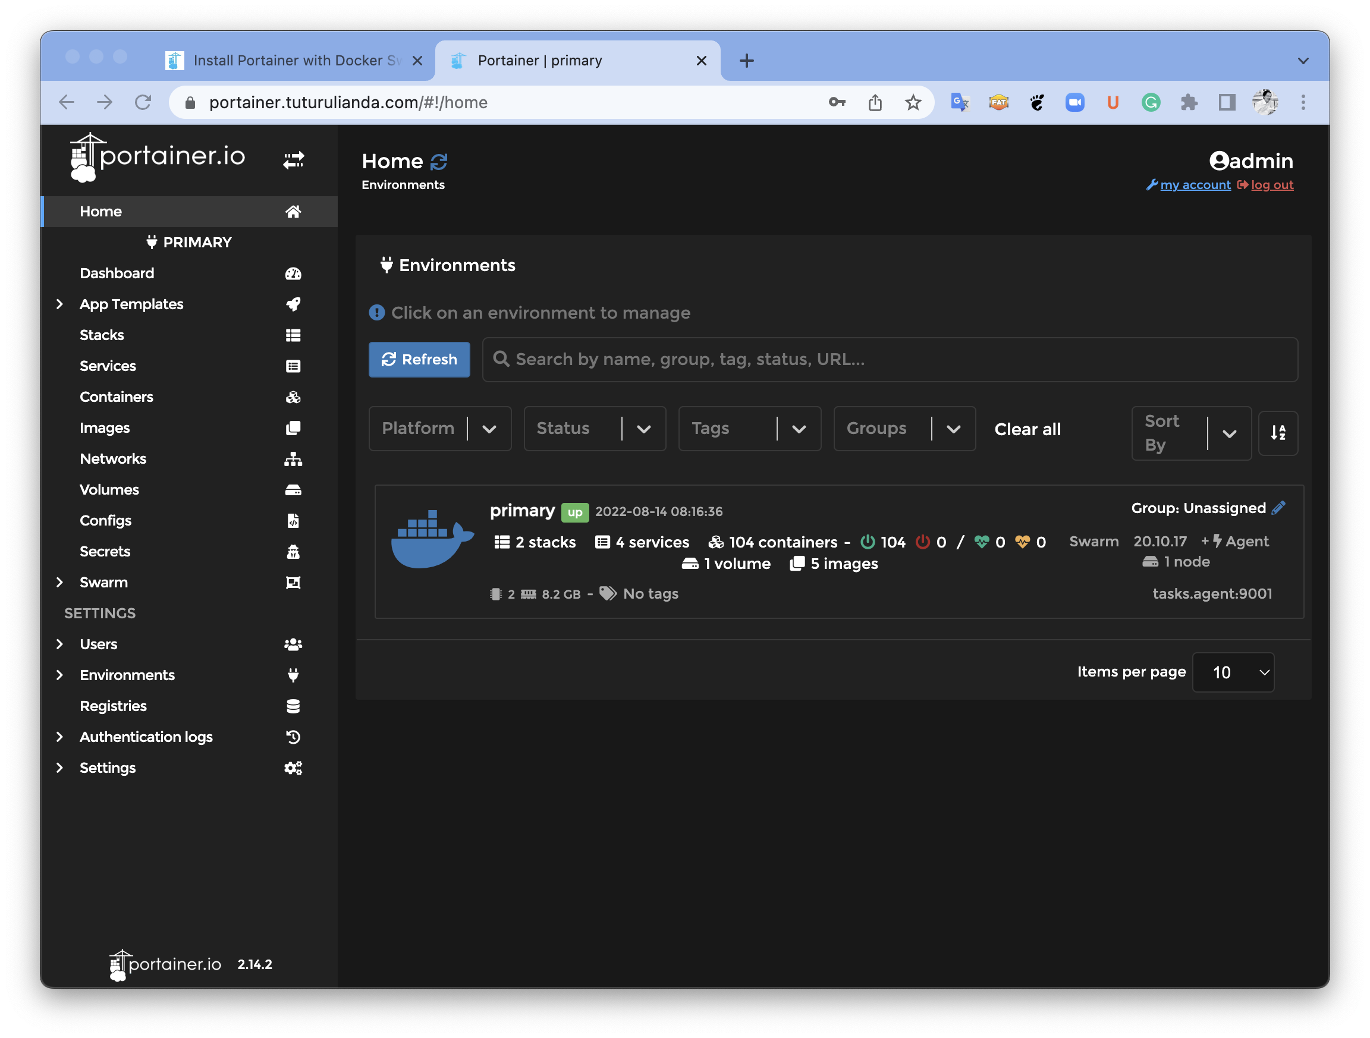Click the App Templates rocket icon
The image size is (1370, 1038).
[x=293, y=305]
